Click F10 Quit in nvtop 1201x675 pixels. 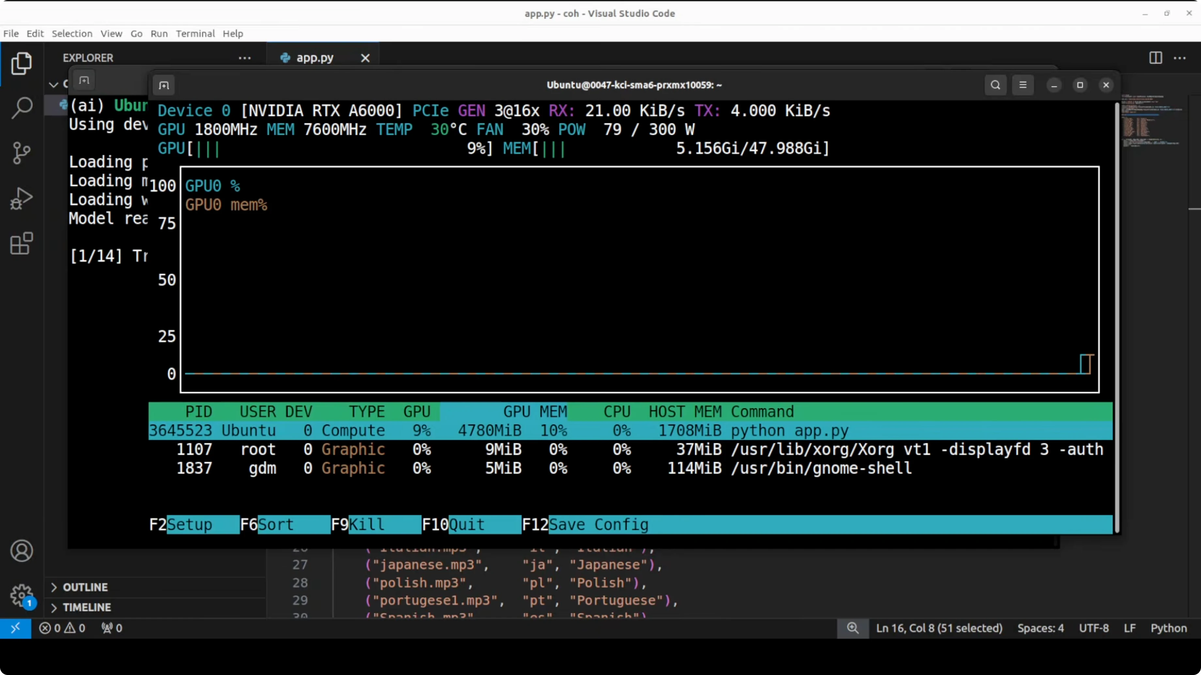click(466, 525)
